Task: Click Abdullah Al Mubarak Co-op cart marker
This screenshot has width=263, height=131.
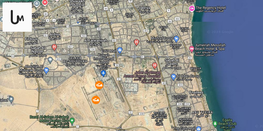Action: pos(46,71)
